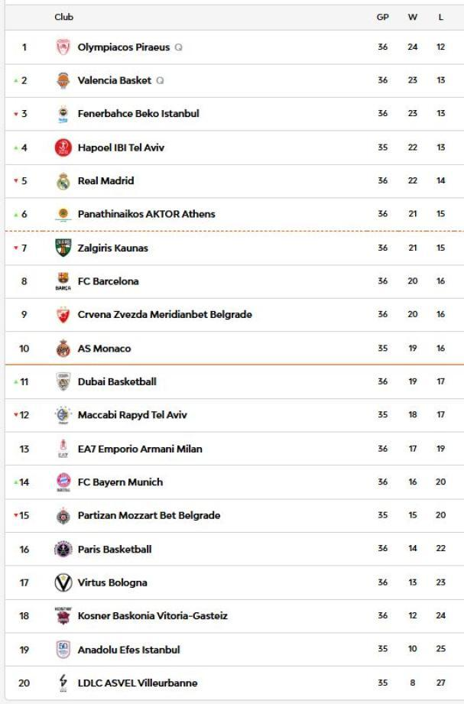Click the Valencia Basket club logo

[x=63, y=80]
